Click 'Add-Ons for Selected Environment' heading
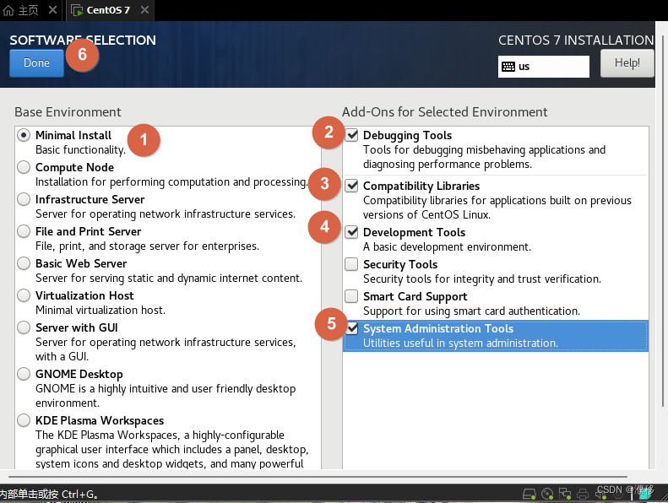The width and height of the screenshot is (668, 503). (445, 112)
